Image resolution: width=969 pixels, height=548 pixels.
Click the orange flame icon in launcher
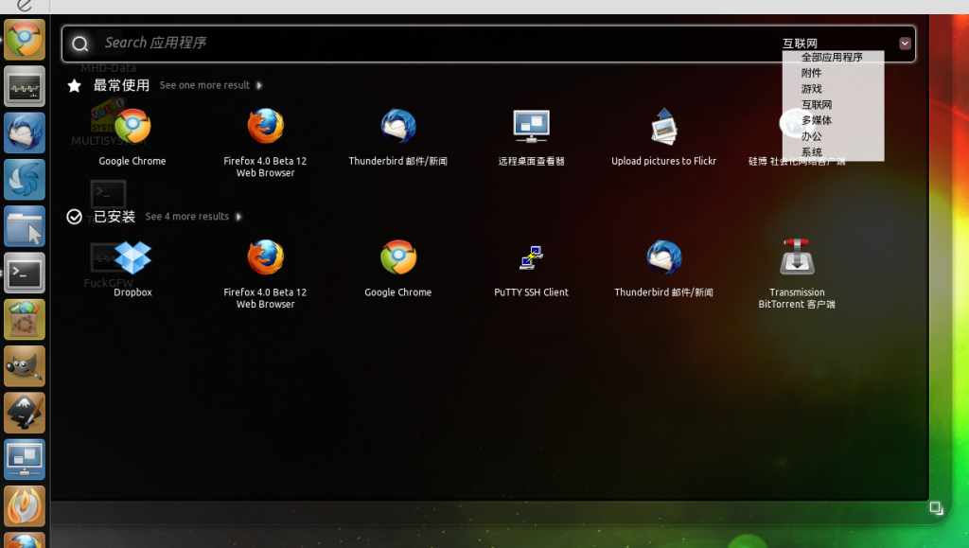[25, 506]
